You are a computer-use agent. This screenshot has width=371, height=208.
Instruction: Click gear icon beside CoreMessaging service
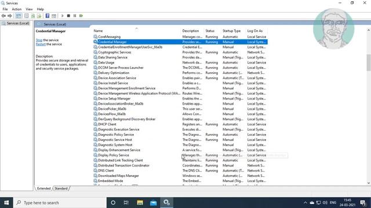click(95, 36)
